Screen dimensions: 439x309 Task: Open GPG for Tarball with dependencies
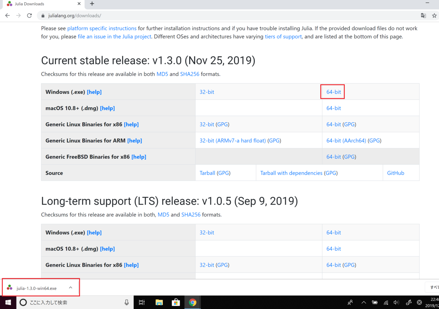pos(331,173)
